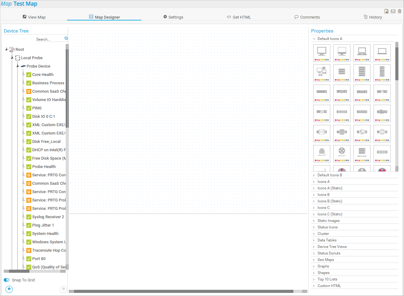The image size is (404, 296).
Task: Choose the Buffalo NAS map icon
Action: [x=362, y=153]
